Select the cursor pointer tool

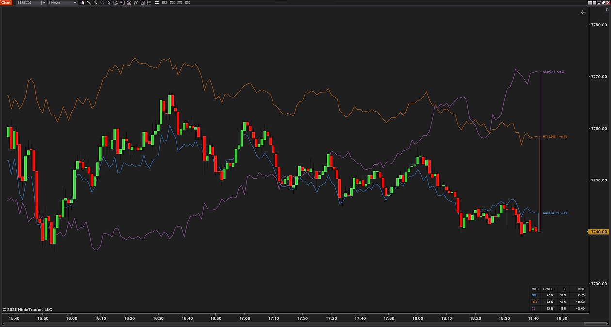109,2
